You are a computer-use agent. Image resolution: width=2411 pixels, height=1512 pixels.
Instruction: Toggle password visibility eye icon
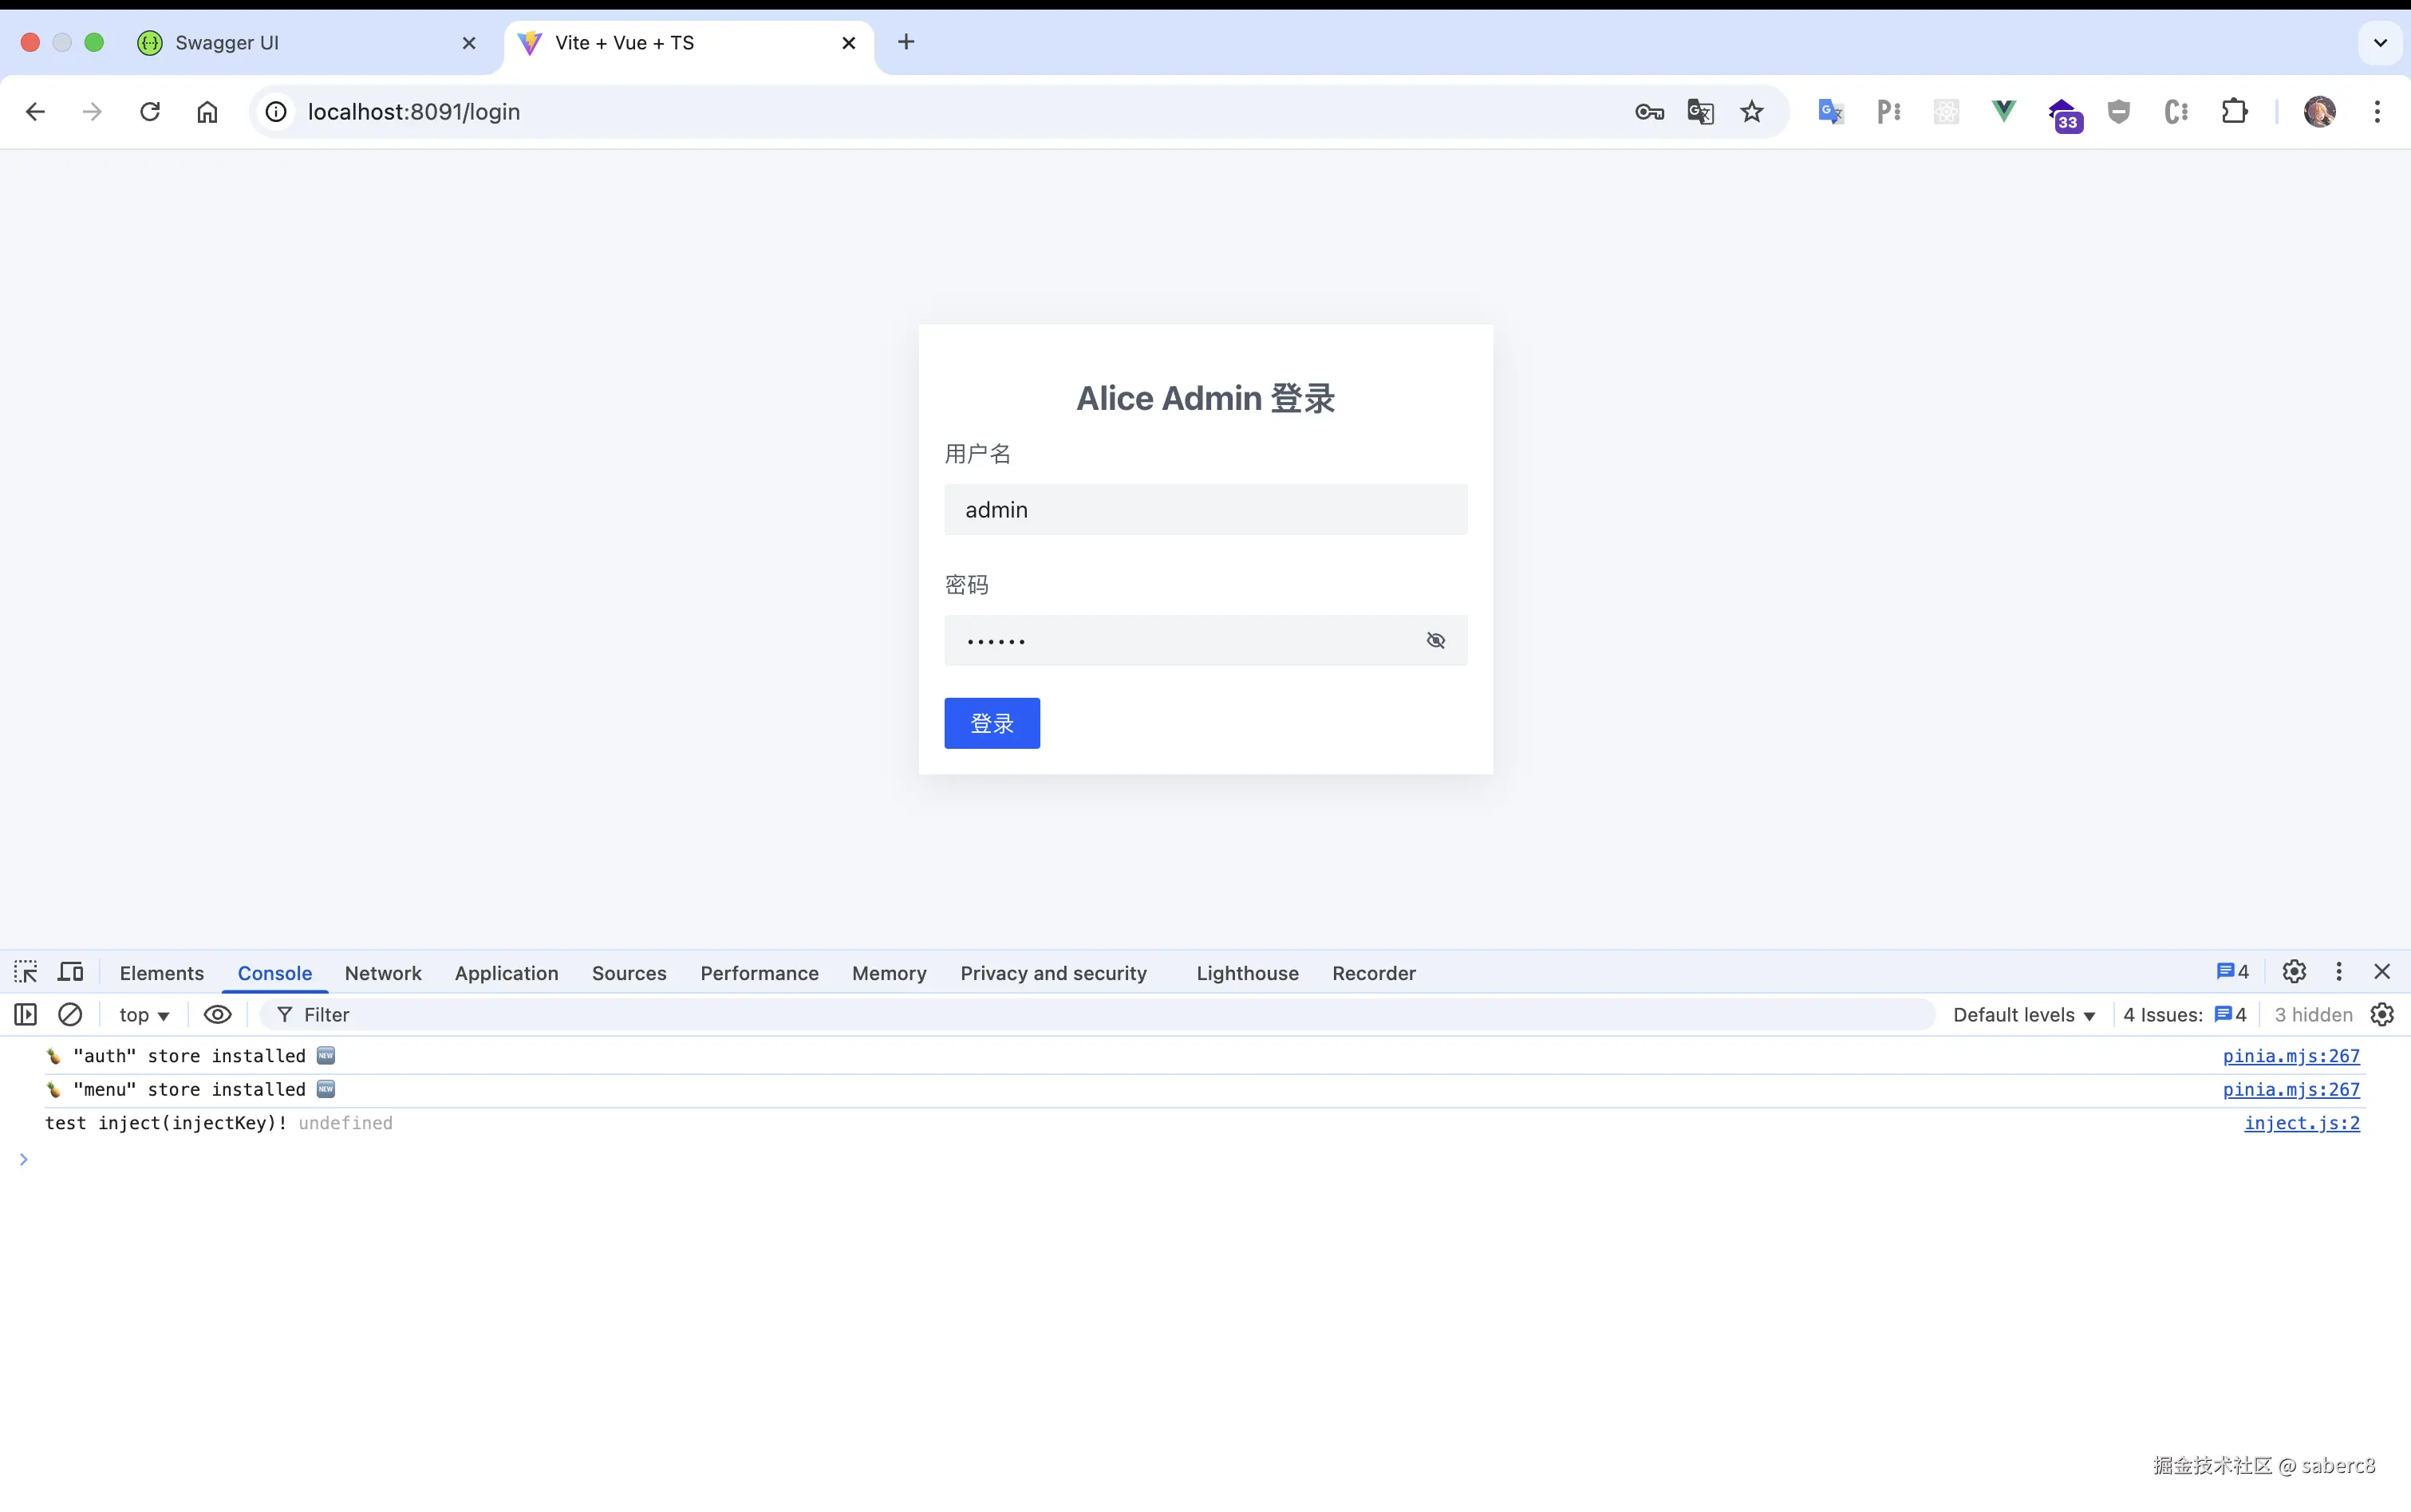(x=1435, y=640)
